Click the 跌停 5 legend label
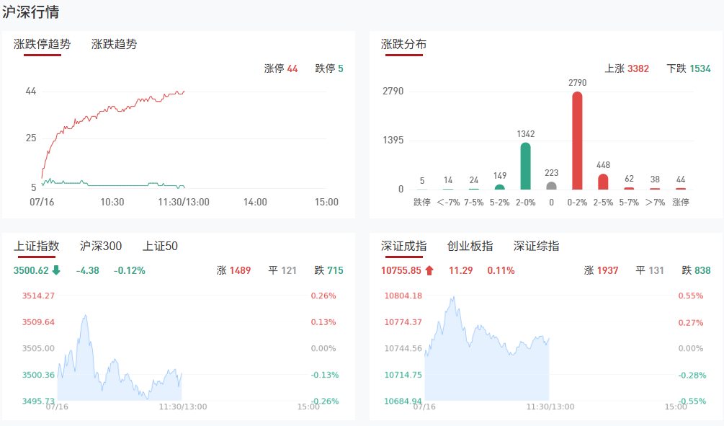Image resolution: width=724 pixels, height=426 pixels. coord(329,68)
